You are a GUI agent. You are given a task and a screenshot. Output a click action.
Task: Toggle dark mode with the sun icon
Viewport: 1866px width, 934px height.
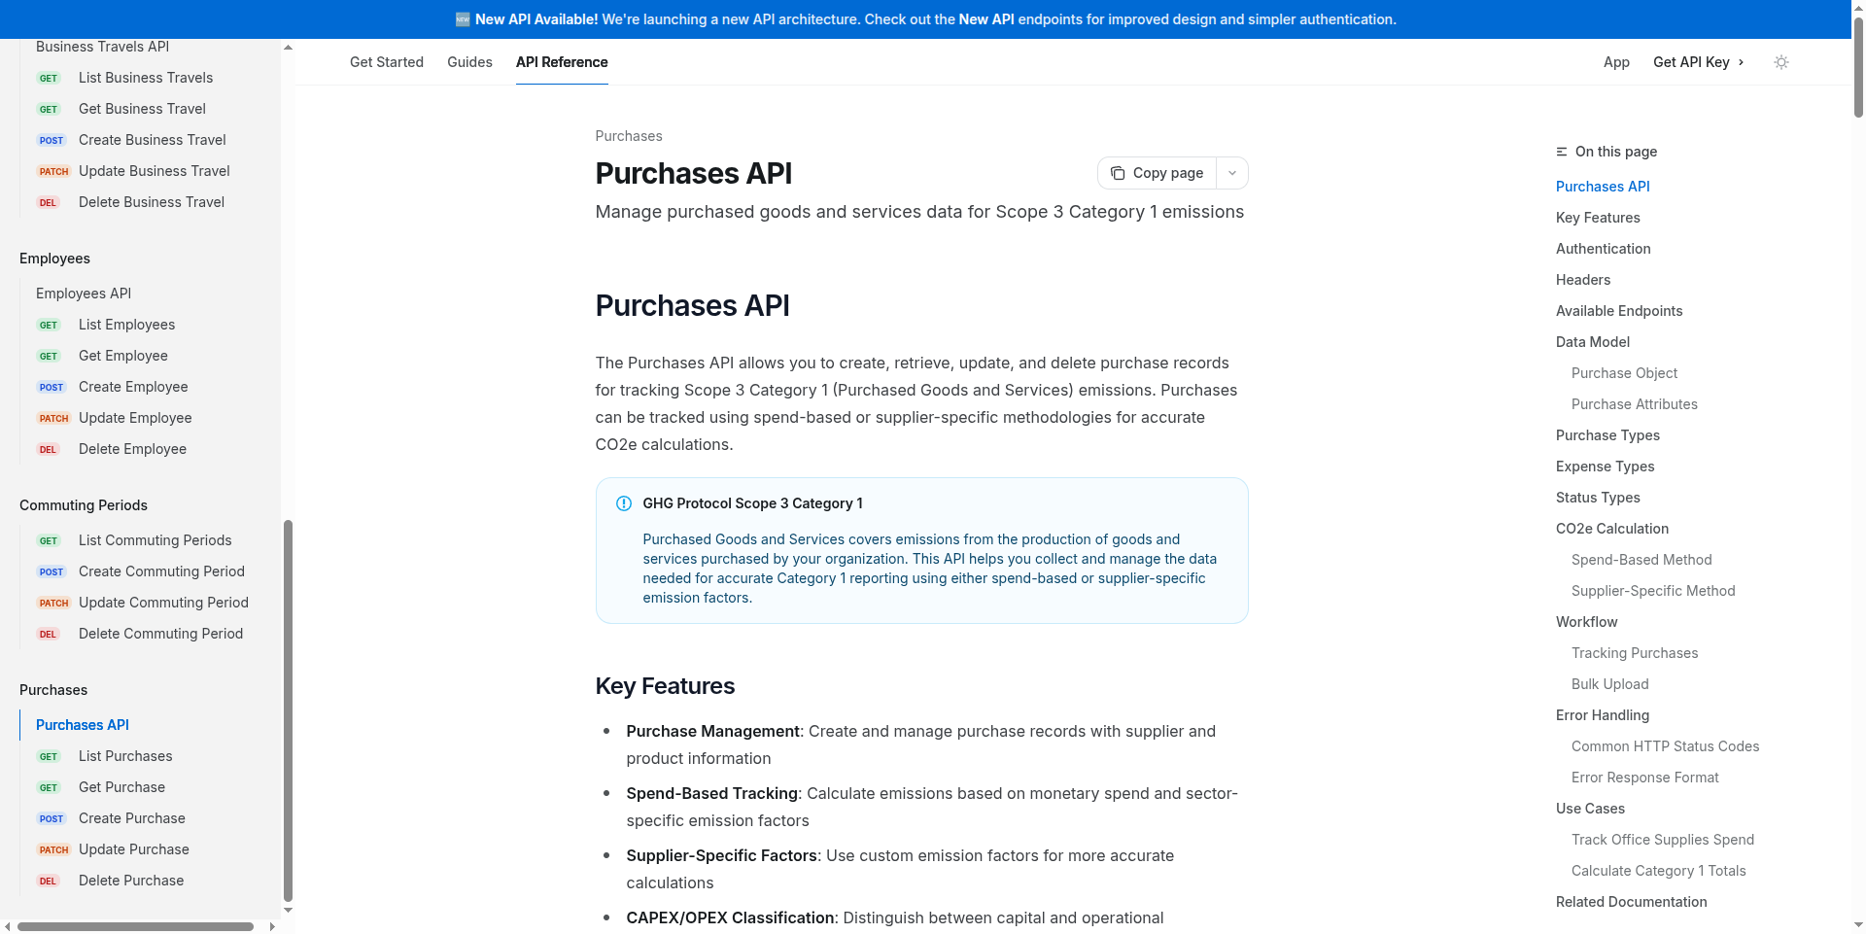1781,62
